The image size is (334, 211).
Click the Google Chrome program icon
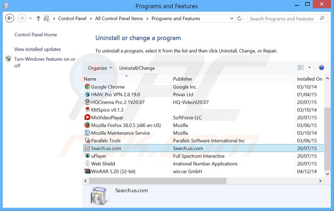coord(88,87)
